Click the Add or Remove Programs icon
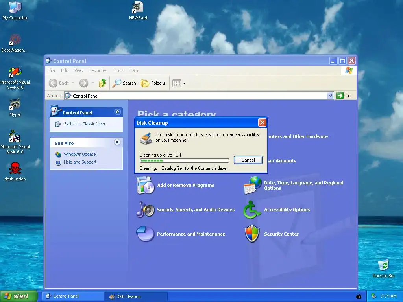 coord(146,185)
